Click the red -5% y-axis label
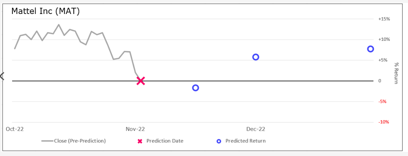The width and height of the screenshot is (408, 156). [x=382, y=102]
